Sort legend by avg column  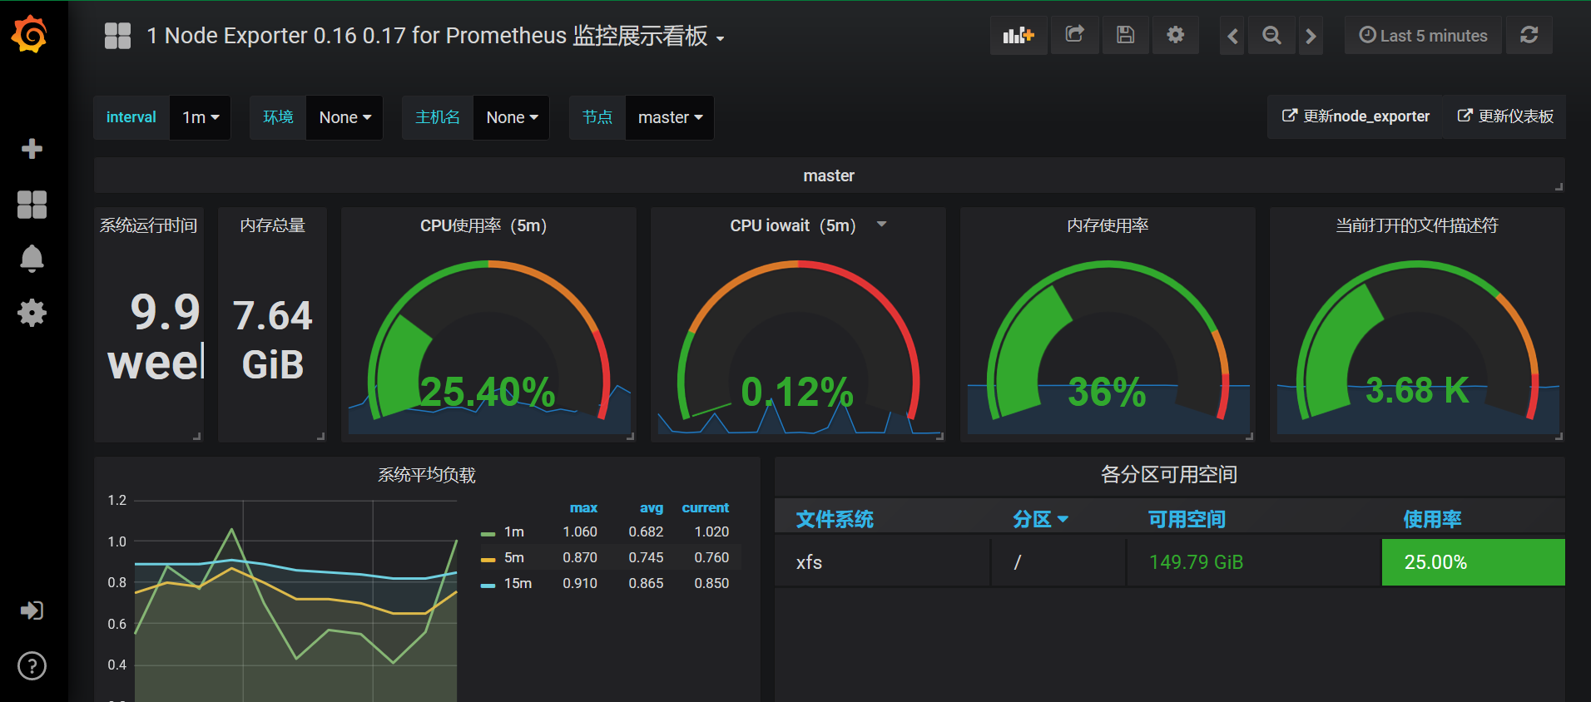pyautogui.click(x=652, y=507)
